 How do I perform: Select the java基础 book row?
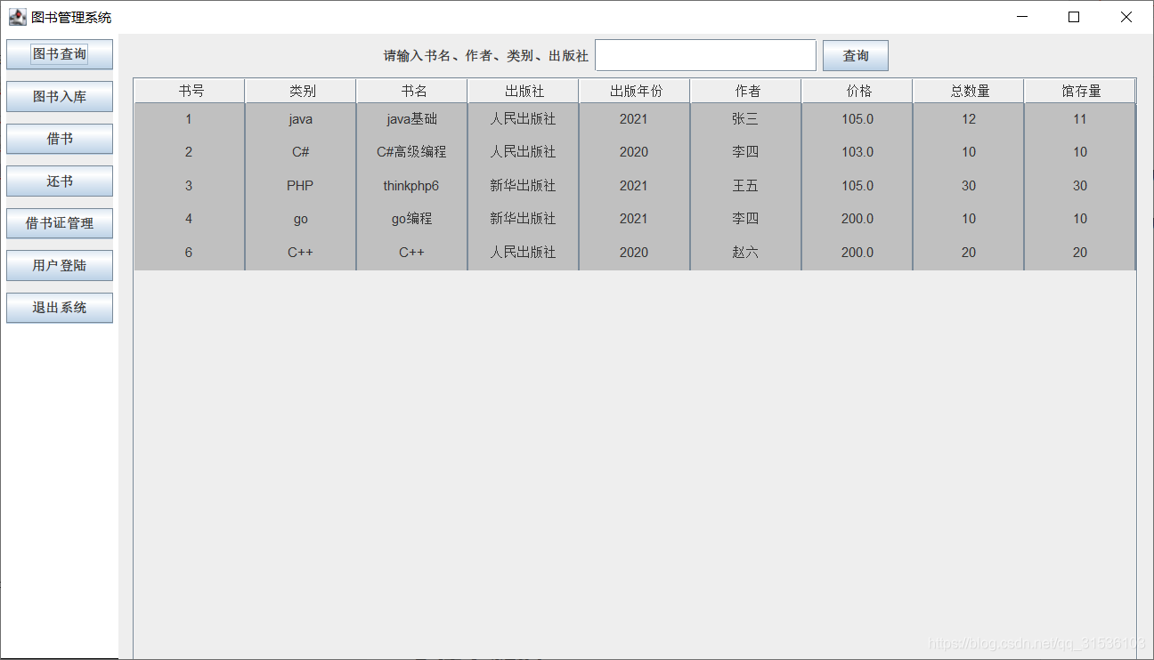coord(411,118)
